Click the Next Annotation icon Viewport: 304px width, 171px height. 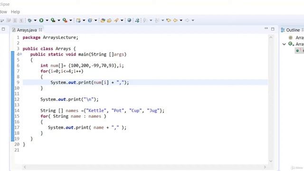145,20
